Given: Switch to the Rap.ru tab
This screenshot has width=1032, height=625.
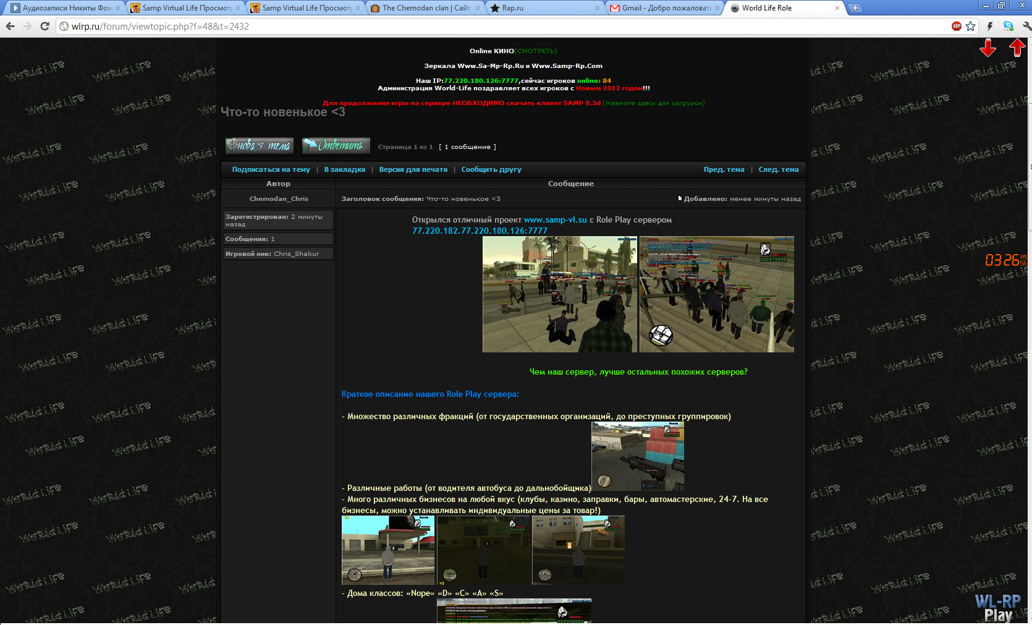Looking at the screenshot, I should point(543,8).
